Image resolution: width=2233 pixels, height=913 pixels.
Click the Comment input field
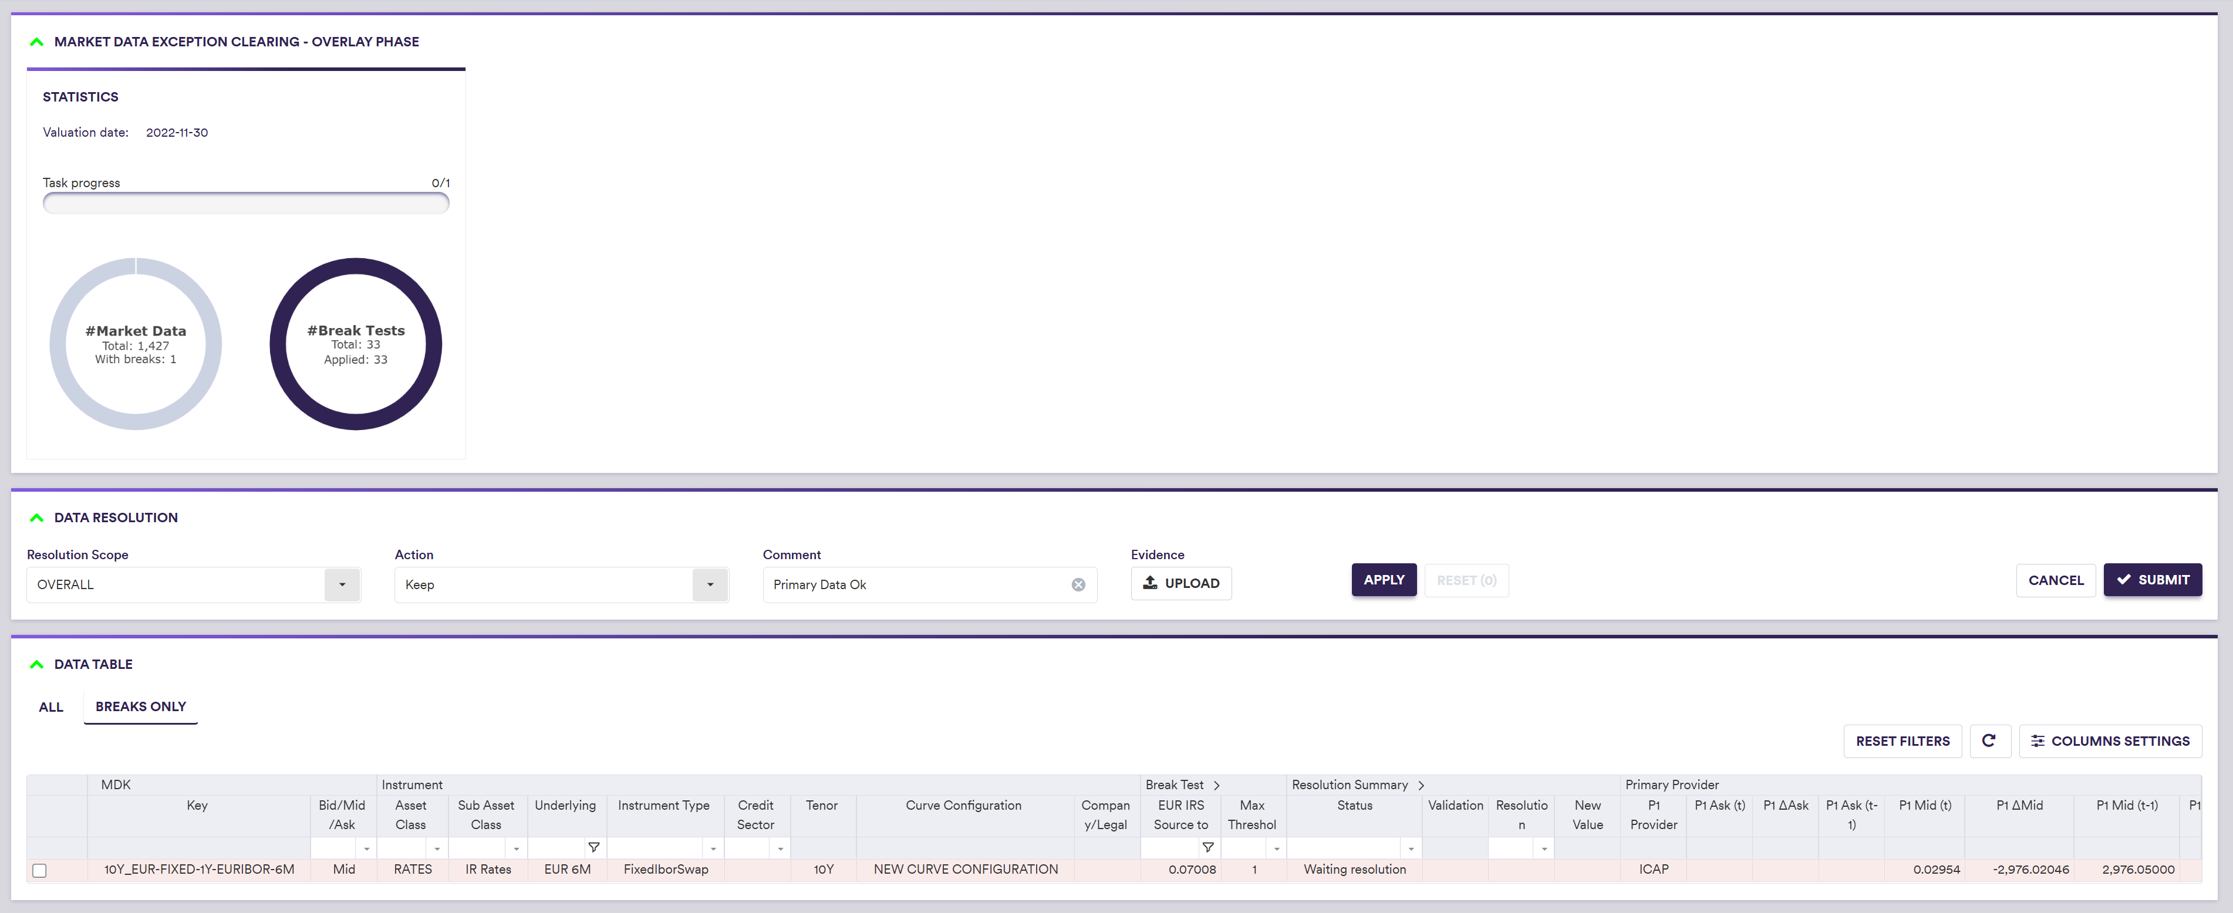(x=919, y=584)
